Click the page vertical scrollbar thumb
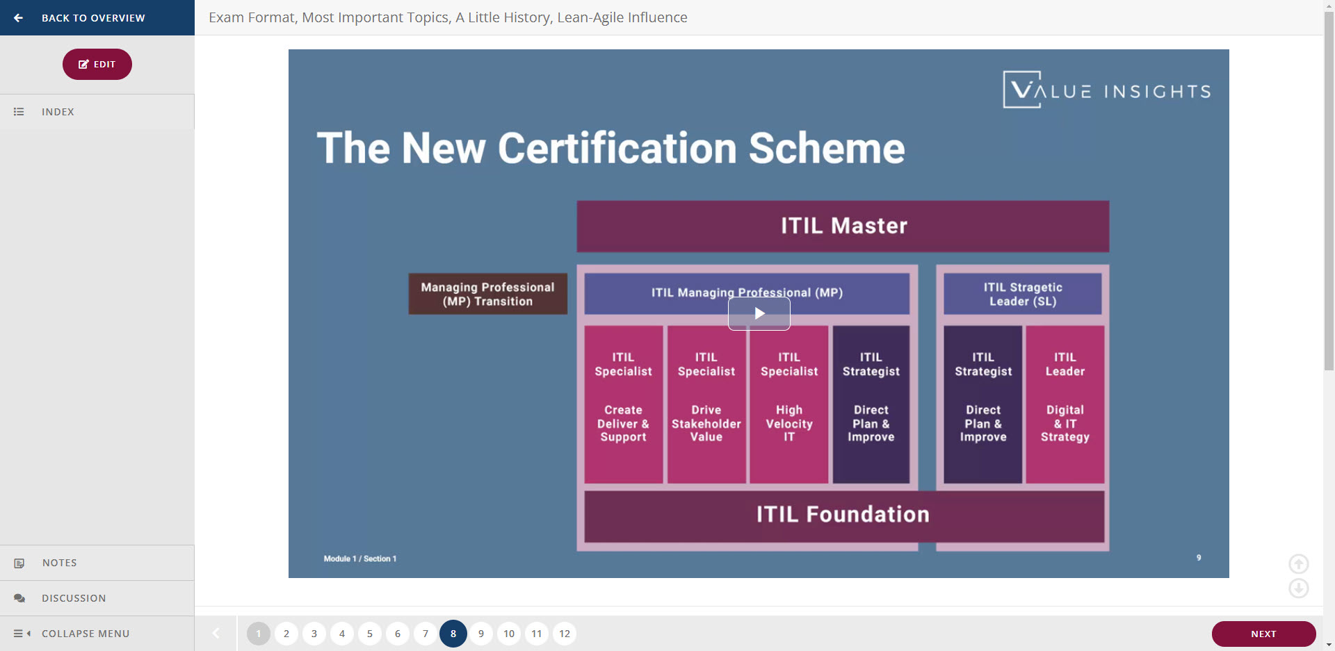 (x=1329, y=191)
